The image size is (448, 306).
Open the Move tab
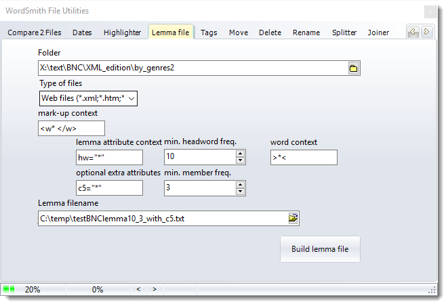pos(239,32)
